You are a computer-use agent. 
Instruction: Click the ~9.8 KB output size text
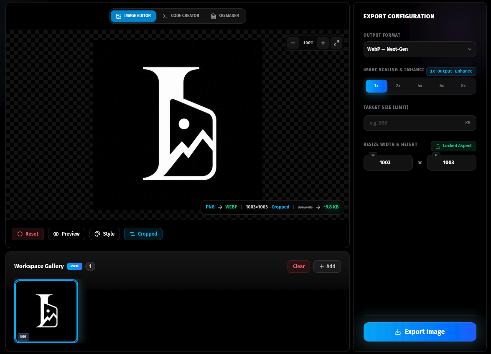pyautogui.click(x=331, y=207)
